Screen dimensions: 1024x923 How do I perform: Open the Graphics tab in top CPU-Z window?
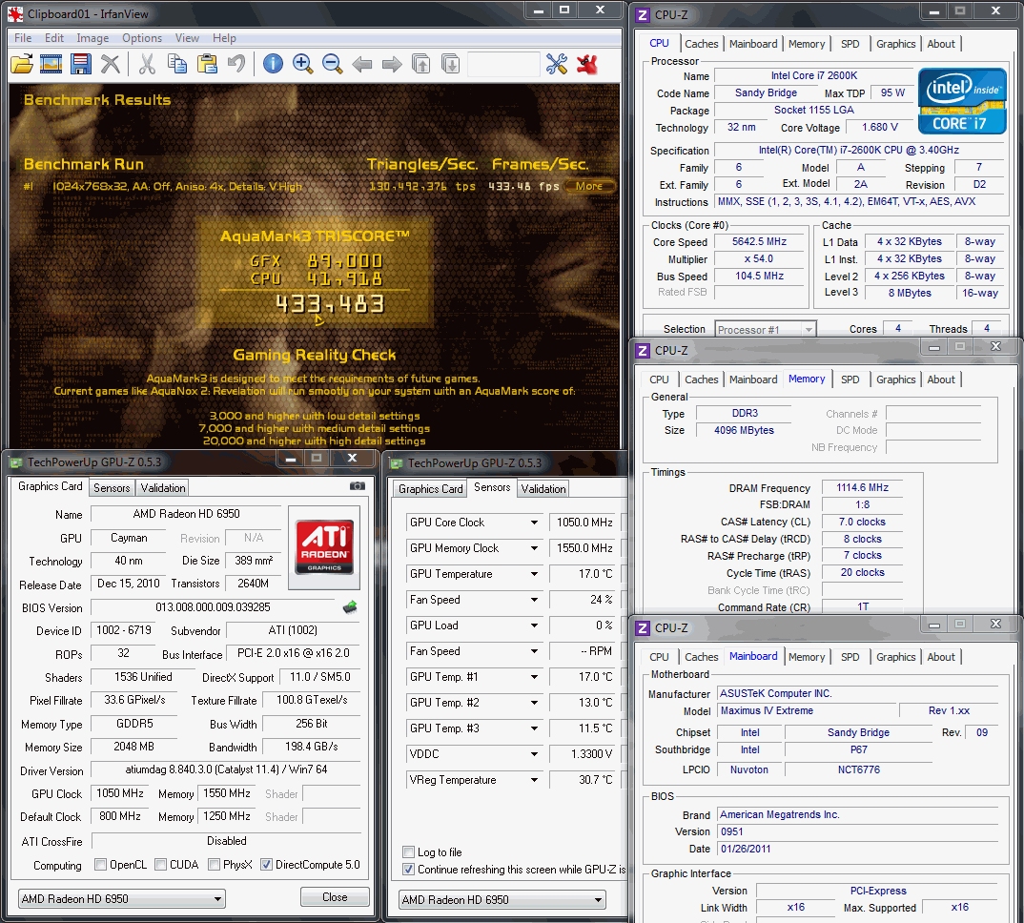pyautogui.click(x=895, y=44)
